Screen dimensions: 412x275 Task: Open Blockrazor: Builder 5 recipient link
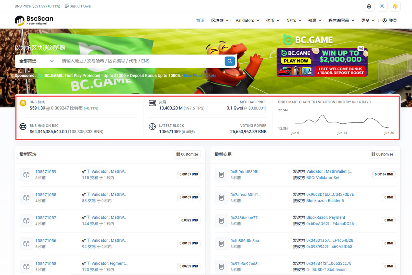coord(325,201)
